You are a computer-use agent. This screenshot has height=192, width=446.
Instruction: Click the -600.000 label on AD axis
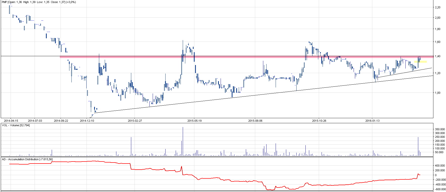point(439,189)
